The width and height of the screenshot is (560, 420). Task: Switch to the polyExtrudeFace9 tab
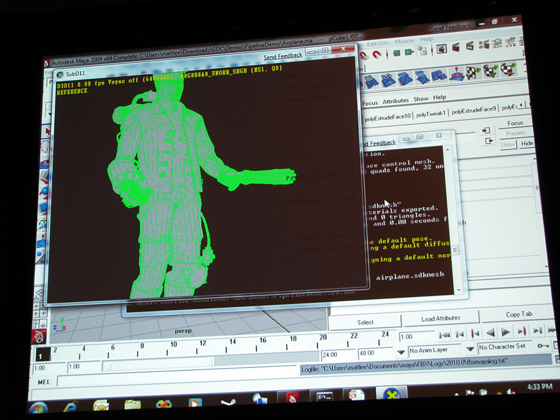pyautogui.click(x=474, y=110)
